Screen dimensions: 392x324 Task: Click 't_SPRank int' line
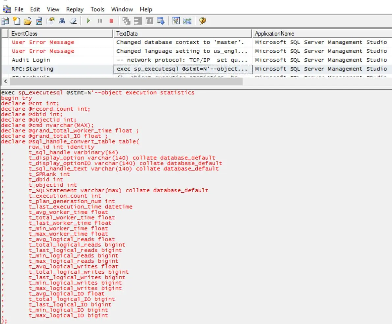click(49, 174)
